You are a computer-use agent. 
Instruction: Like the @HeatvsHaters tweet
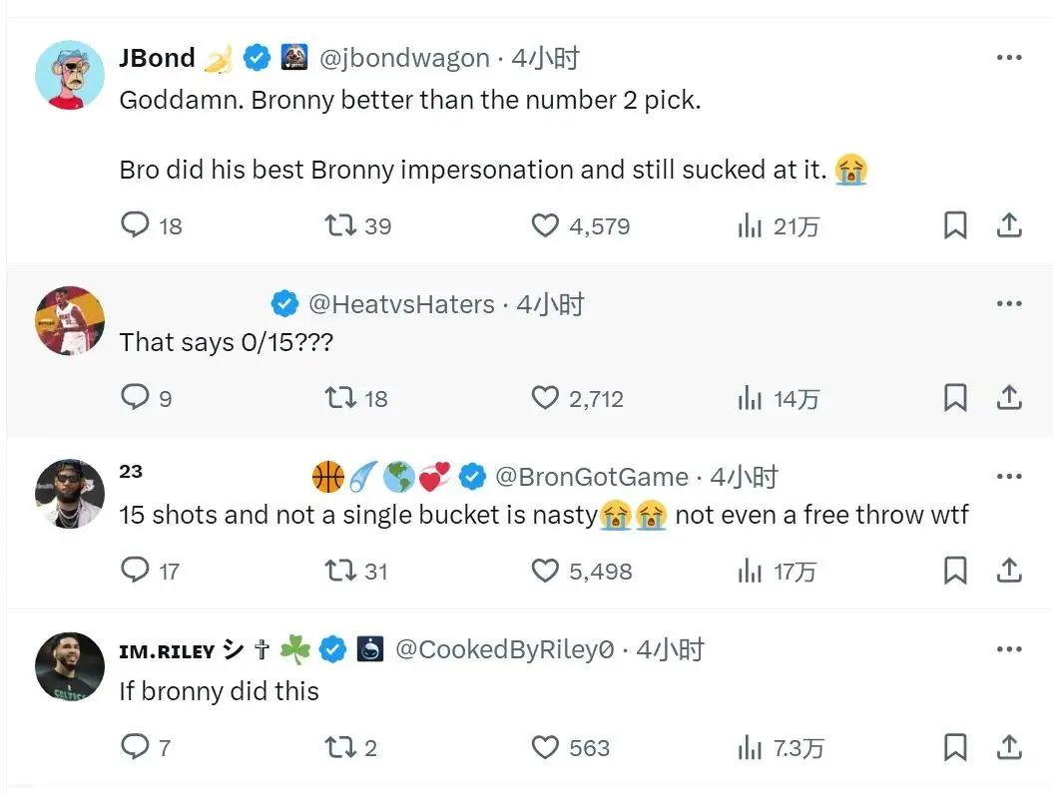point(545,398)
